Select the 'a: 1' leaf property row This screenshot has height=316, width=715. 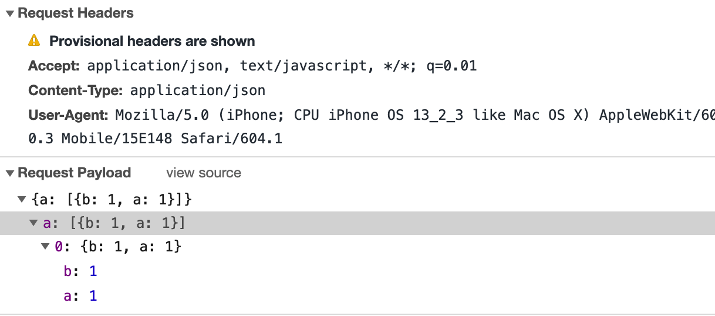80,296
